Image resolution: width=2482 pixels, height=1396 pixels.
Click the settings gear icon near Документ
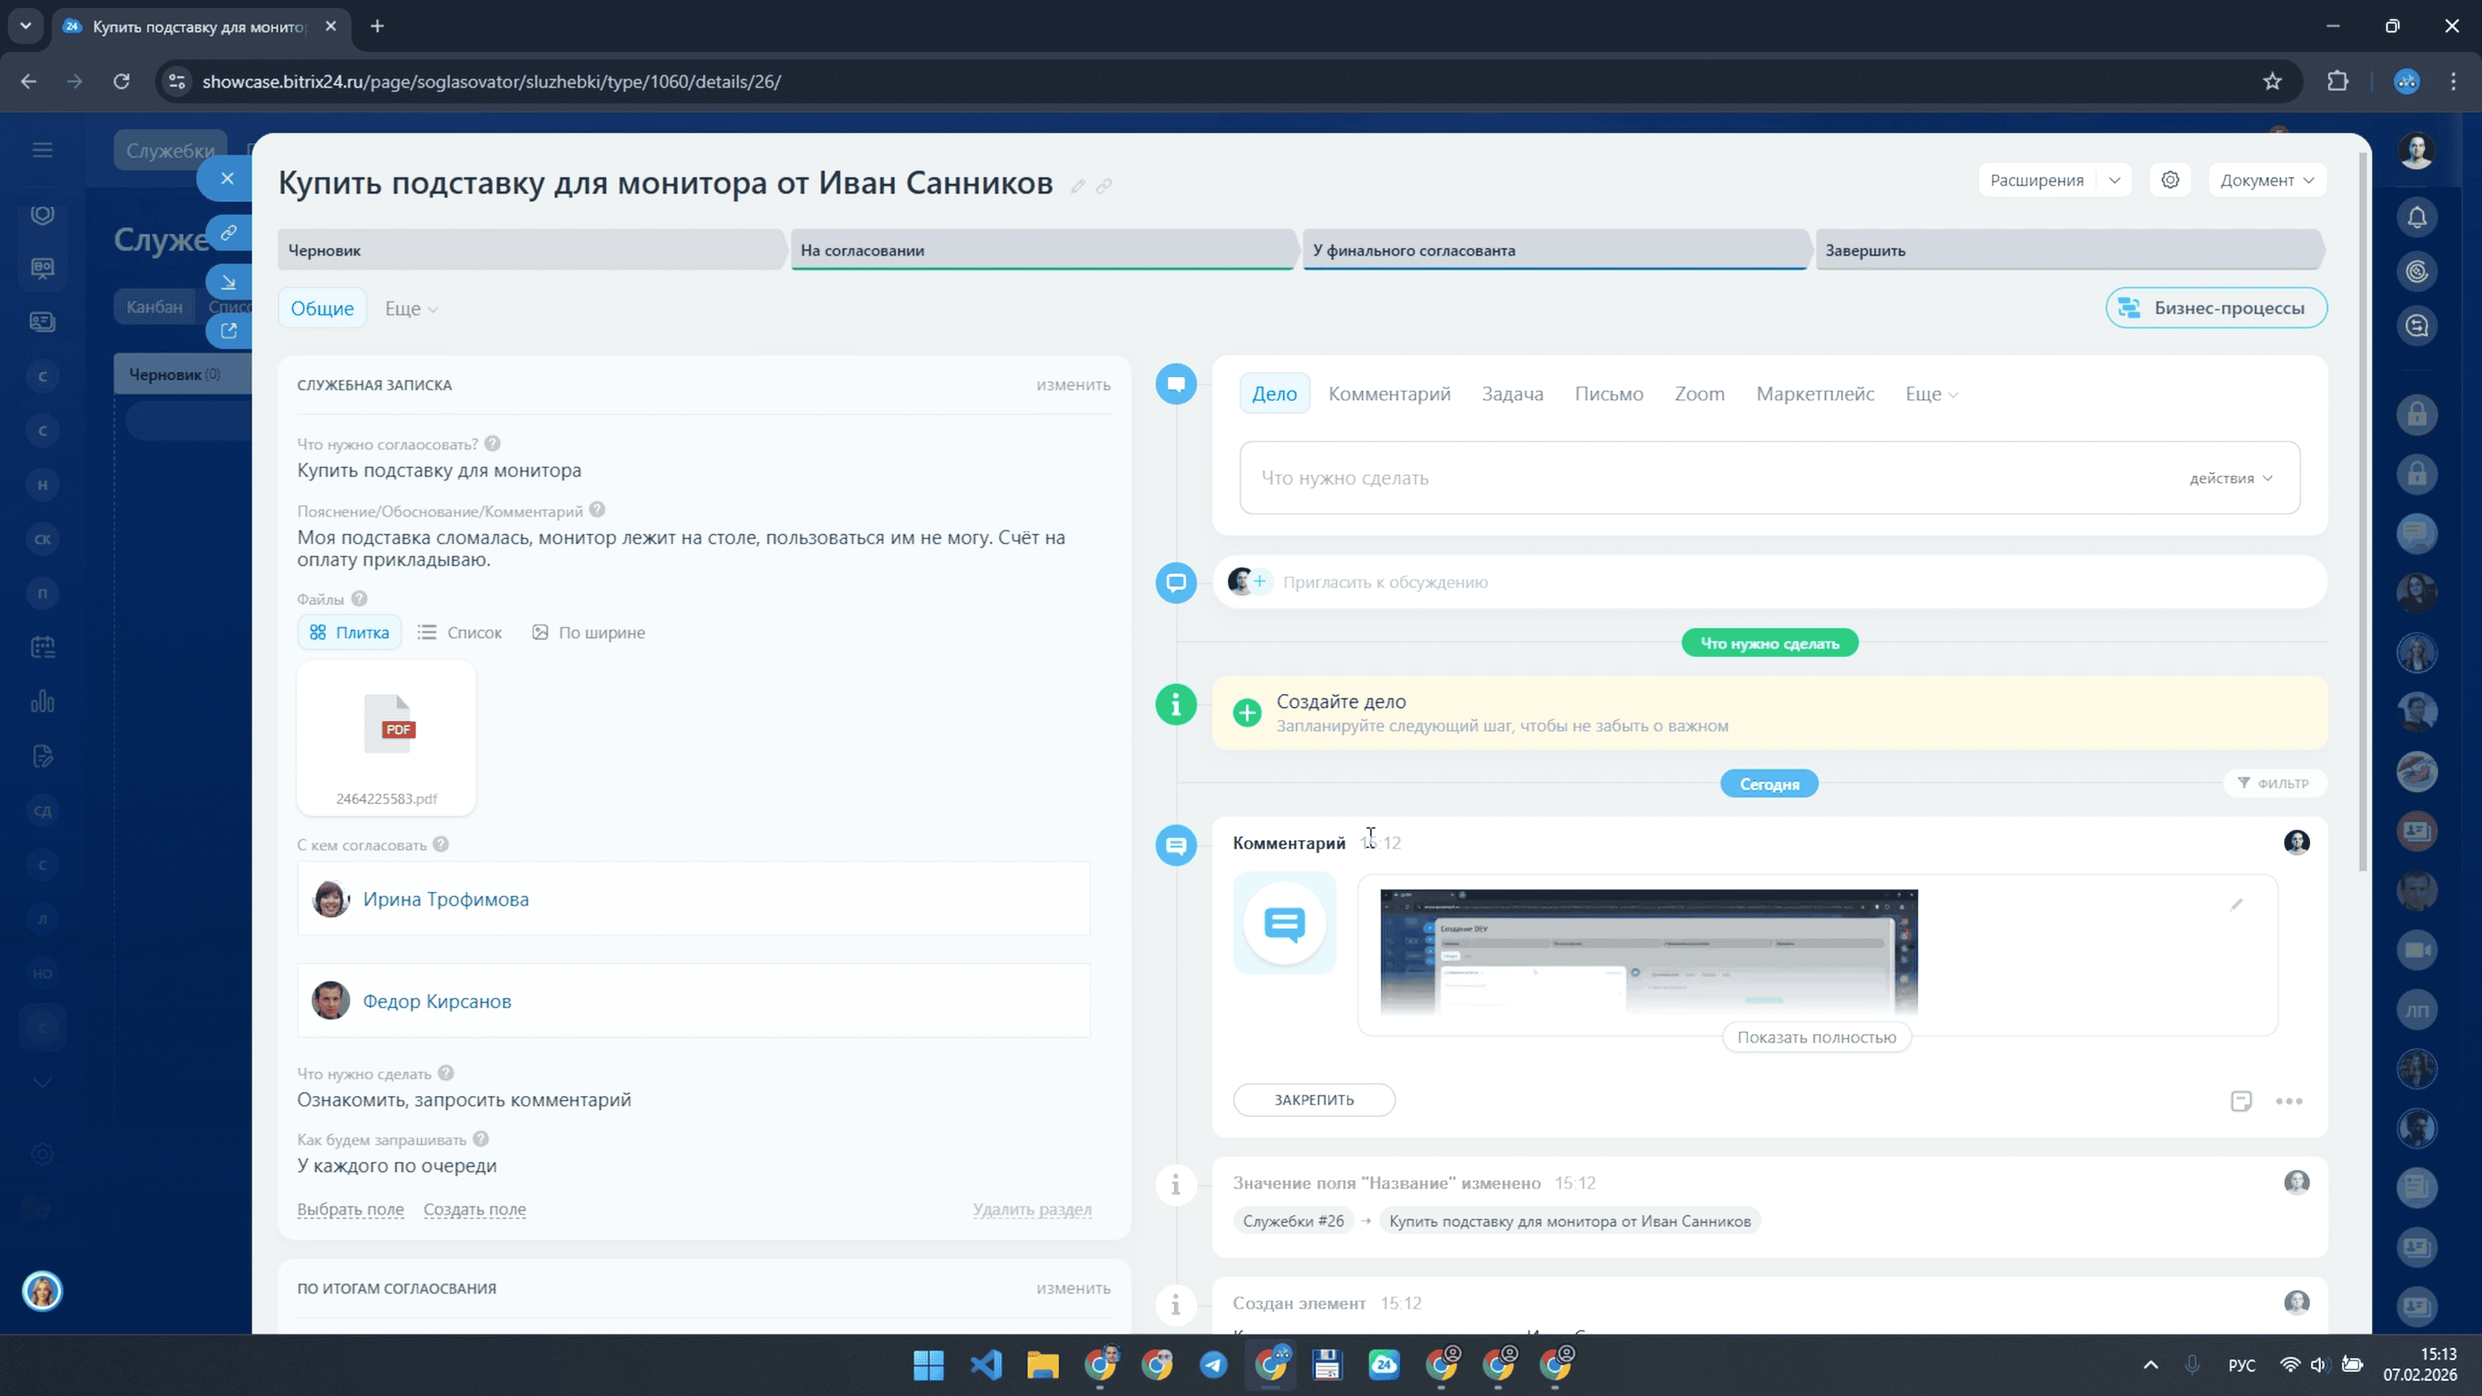click(2170, 180)
